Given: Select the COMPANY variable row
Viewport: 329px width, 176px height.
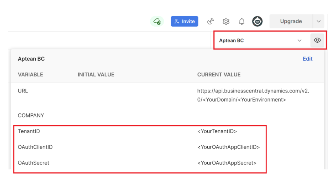Looking at the screenshot, I should point(31,115).
